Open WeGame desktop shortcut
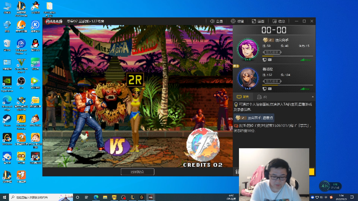Screen dimensions: 358x201 pos(7,139)
